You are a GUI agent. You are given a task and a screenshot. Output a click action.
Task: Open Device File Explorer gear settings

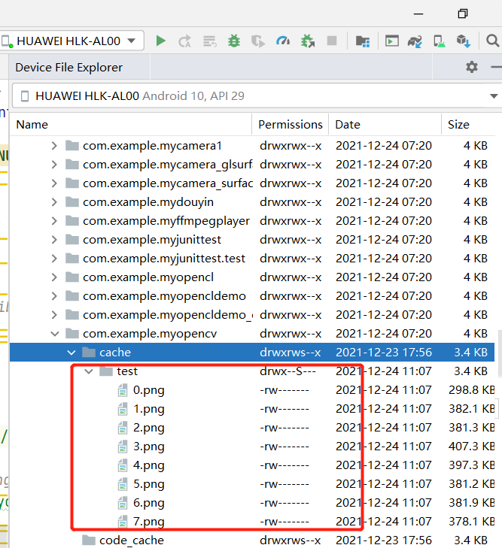(472, 67)
